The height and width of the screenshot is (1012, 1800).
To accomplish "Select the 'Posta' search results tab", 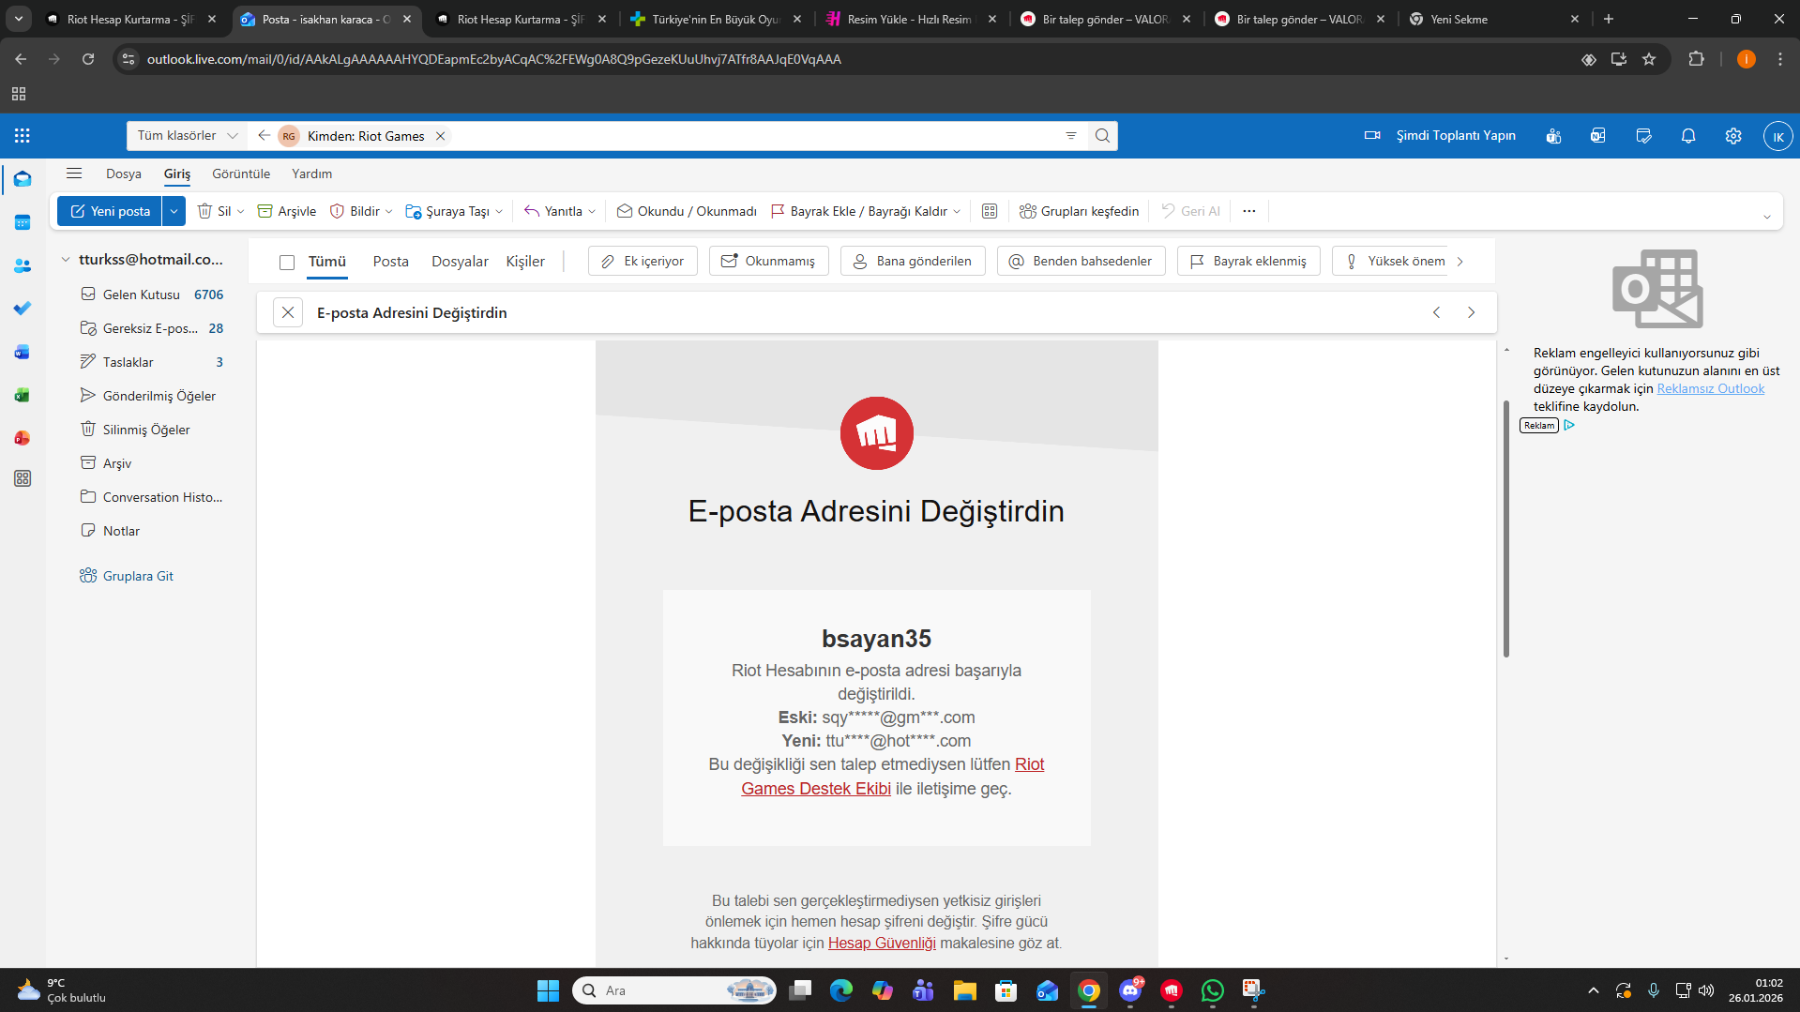I will (391, 262).
